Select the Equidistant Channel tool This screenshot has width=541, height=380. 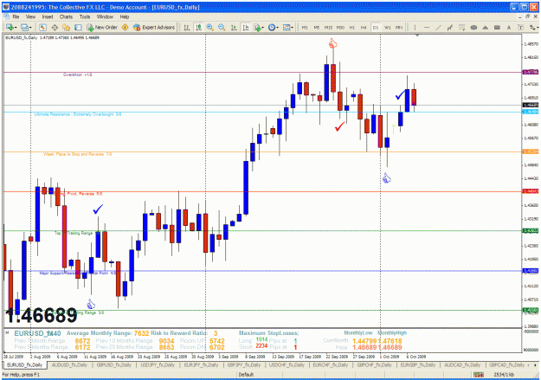[x=450, y=27]
